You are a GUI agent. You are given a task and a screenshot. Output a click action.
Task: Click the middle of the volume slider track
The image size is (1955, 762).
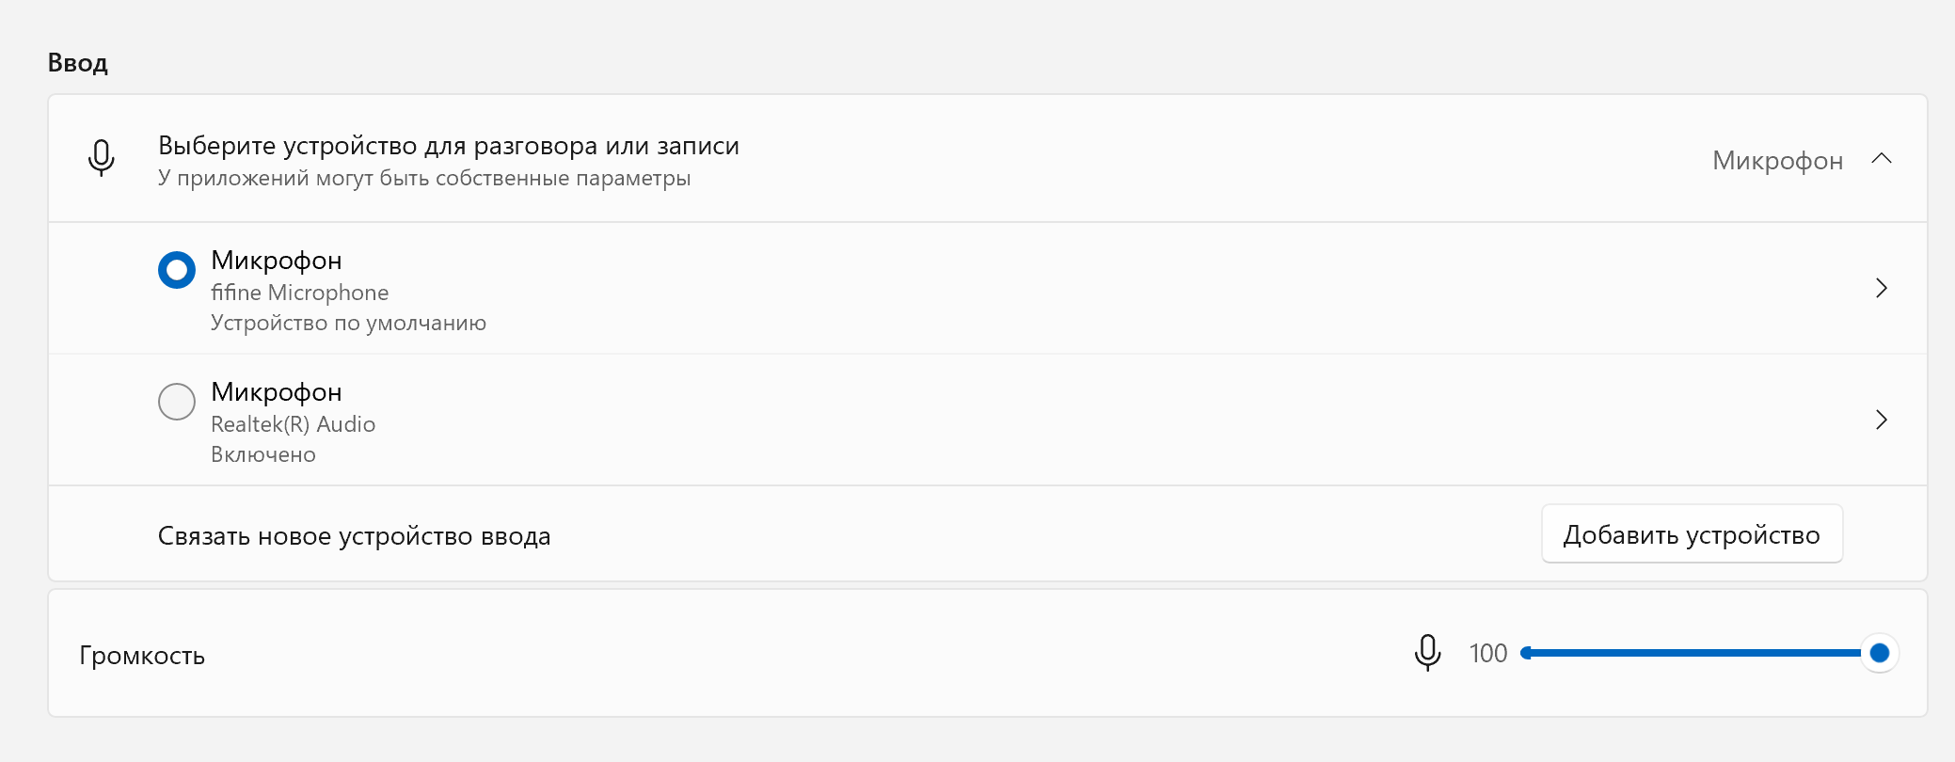1701,653
